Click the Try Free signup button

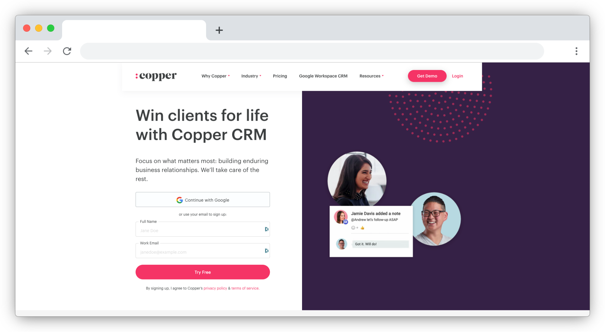click(x=202, y=272)
